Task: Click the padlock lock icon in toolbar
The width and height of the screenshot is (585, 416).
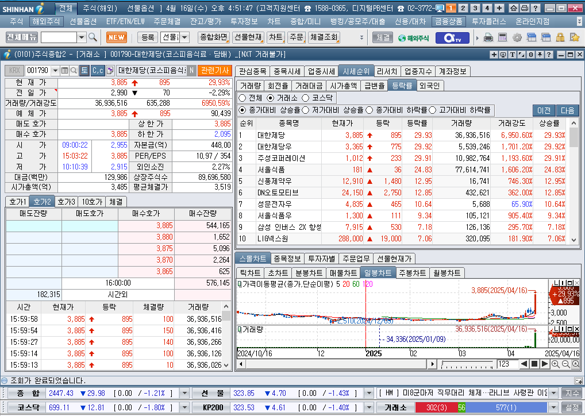Action: tap(560, 37)
